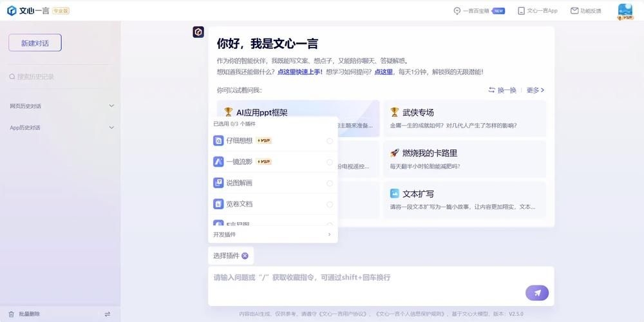The height and width of the screenshot is (322, 644).
Task: Open 点这里 how-to-ask link
Action: 383,72
